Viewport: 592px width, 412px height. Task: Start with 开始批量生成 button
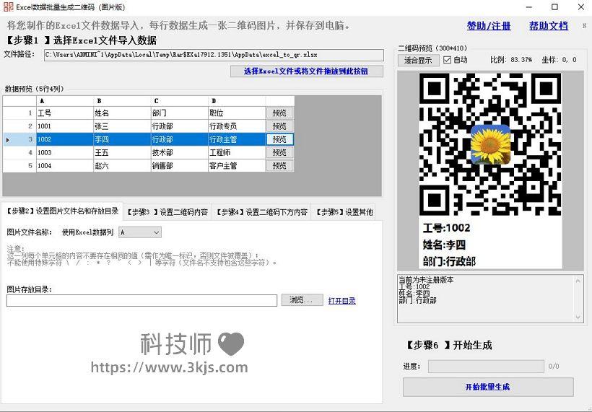(488, 387)
